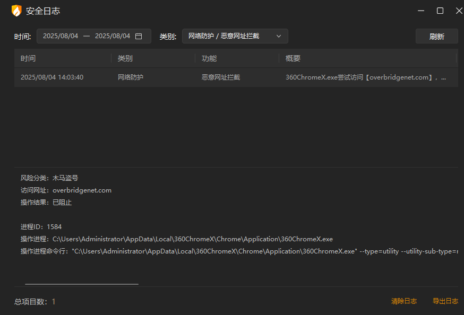
Task: Click the overbridgenet.com URL in details
Action: pos(82,190)
